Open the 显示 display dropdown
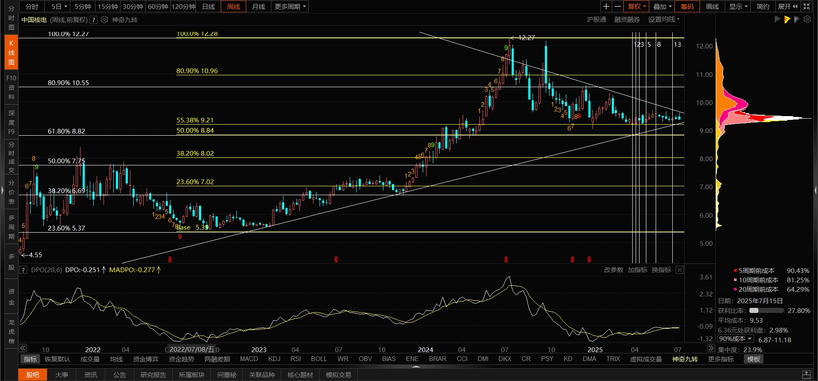818x381 pixels. click(738, 6)
